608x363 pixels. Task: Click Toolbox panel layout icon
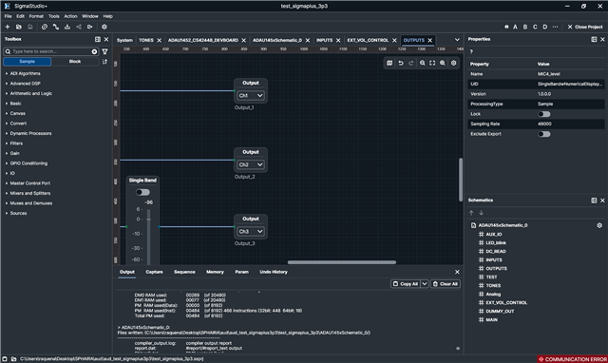(x=98, y=39)
